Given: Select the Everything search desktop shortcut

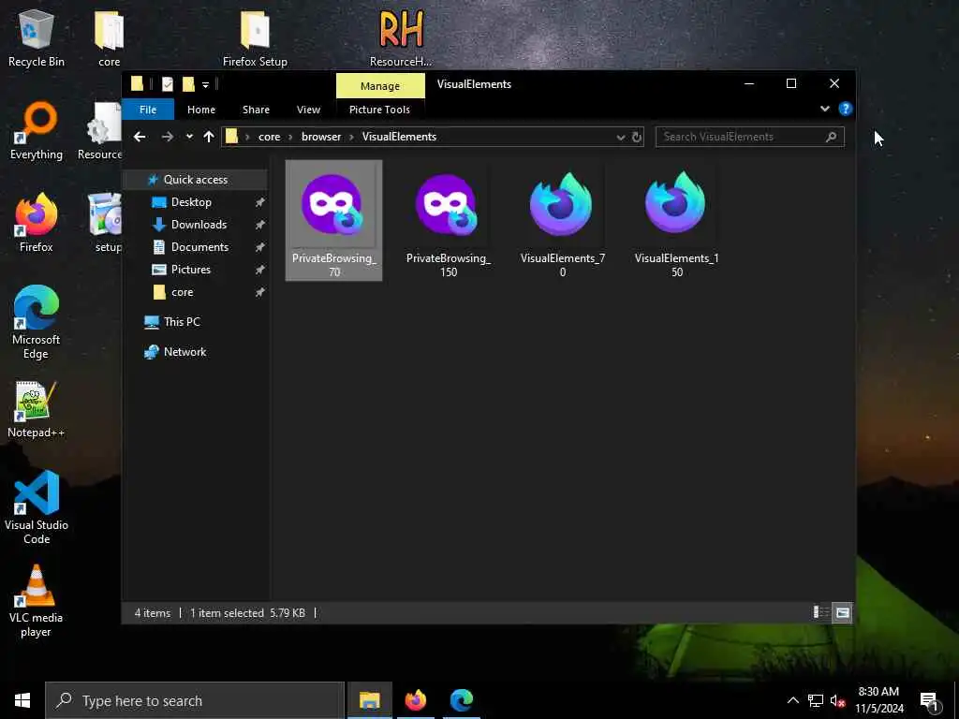Looking at the screenshot, I should point(37,131).
